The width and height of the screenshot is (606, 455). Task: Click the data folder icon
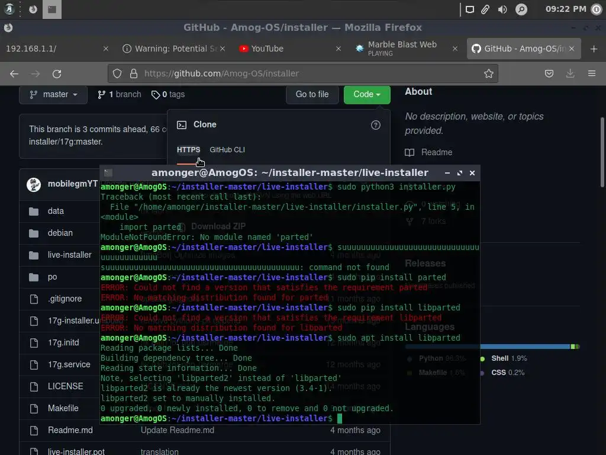[34, 212]
